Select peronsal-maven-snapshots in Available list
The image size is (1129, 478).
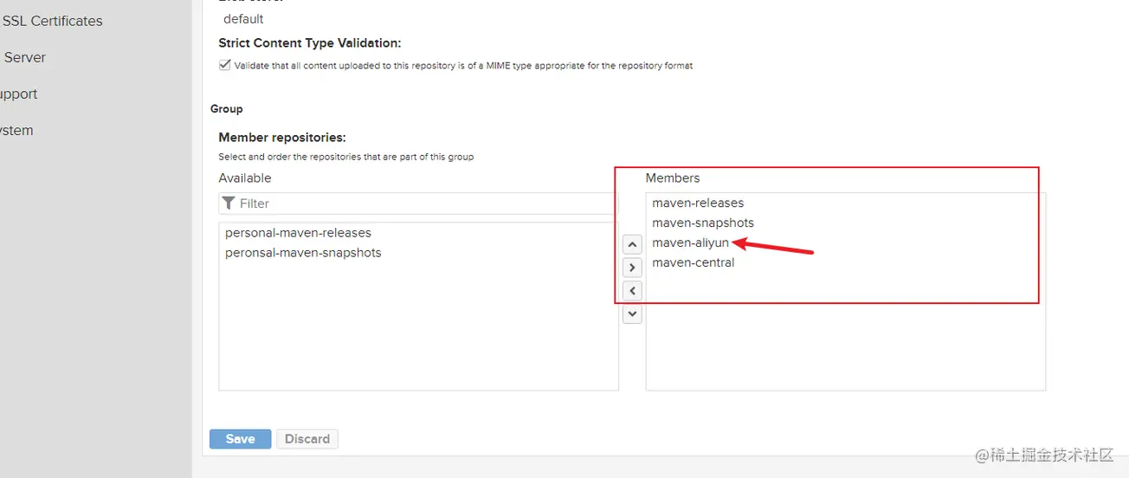tap(303, 253)
